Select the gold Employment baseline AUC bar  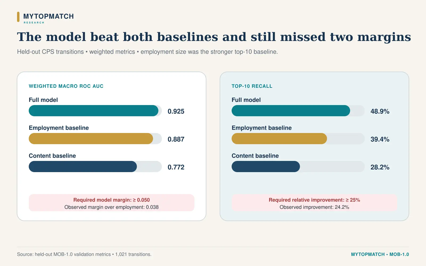pyautogui.click(x=91, y=139)
